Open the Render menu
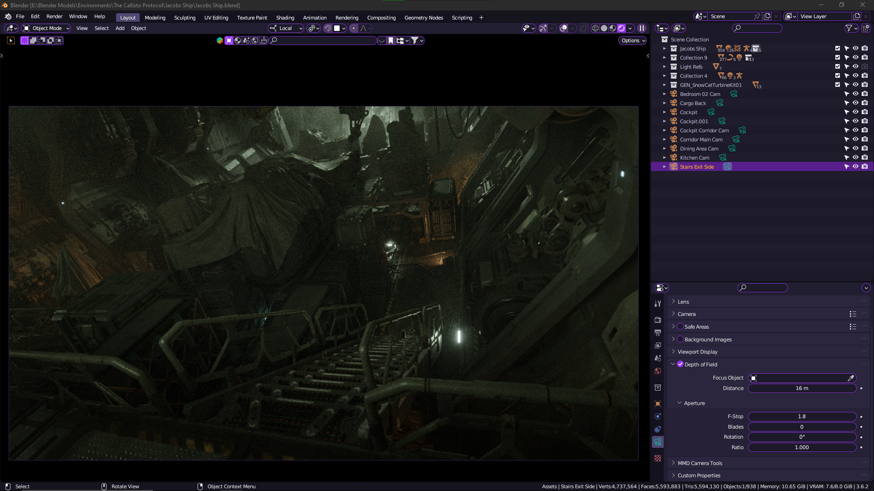 click(54, 16)
